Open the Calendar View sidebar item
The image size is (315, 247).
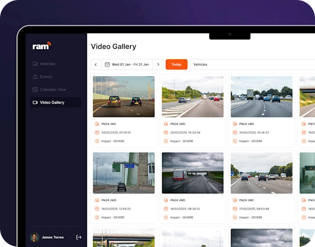point(56,90)
